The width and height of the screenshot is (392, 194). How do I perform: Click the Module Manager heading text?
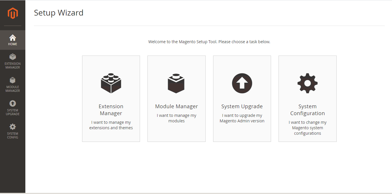click(176, 106)
